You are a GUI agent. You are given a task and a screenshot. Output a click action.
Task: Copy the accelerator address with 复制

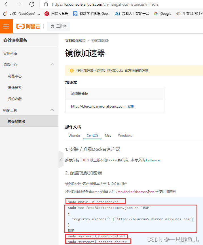click(x=131, y=106)
